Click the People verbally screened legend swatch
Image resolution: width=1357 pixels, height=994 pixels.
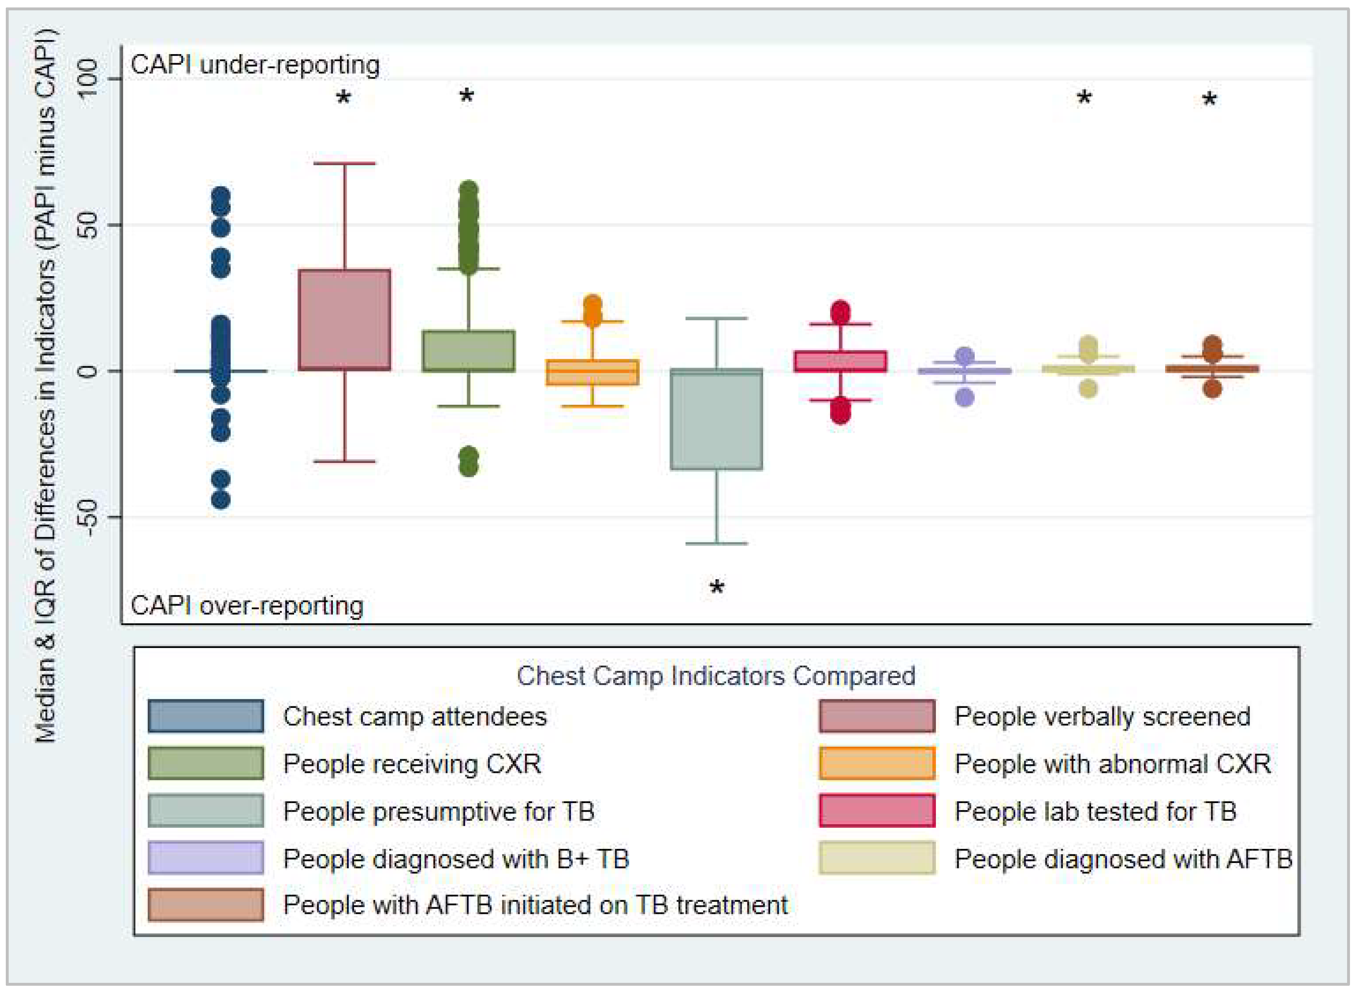[876, 716]
